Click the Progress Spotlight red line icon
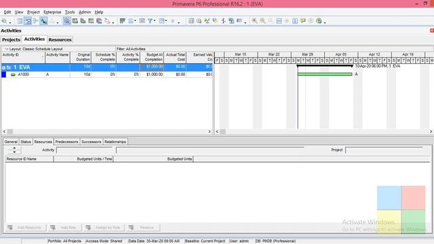The image size is (434, 244). (223, 21)
